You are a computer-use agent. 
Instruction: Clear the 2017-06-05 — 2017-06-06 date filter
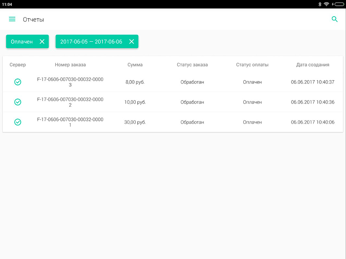[x=131, y=41]
